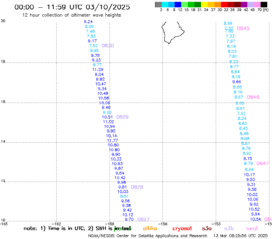This screenshot has height=239, width=272.
Task: Click the 's3a' satellite legend label
Action: click(207, 229)
